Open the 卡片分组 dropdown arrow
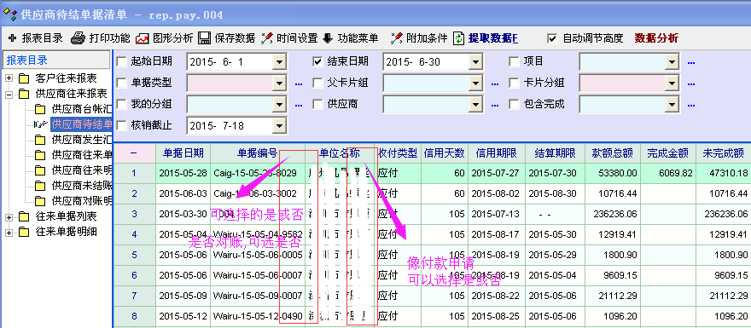The height and width of the screenshot is (328, 751). [x=672, y=83]
